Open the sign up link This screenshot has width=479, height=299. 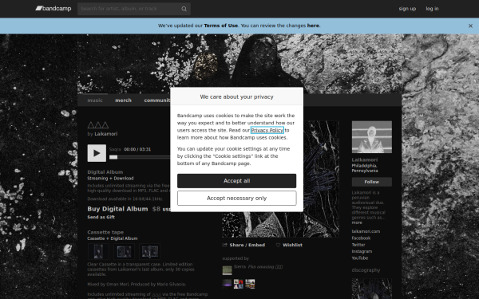coord(407,9)
